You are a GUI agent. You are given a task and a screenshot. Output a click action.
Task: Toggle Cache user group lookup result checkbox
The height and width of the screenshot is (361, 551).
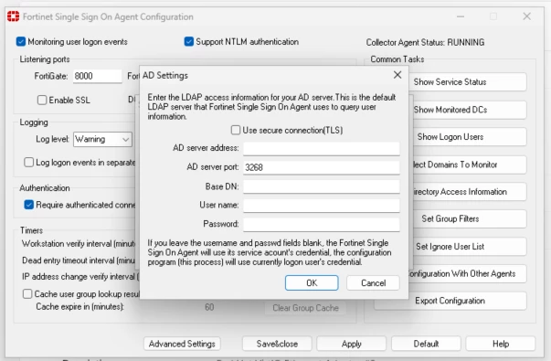coord(27,294)
